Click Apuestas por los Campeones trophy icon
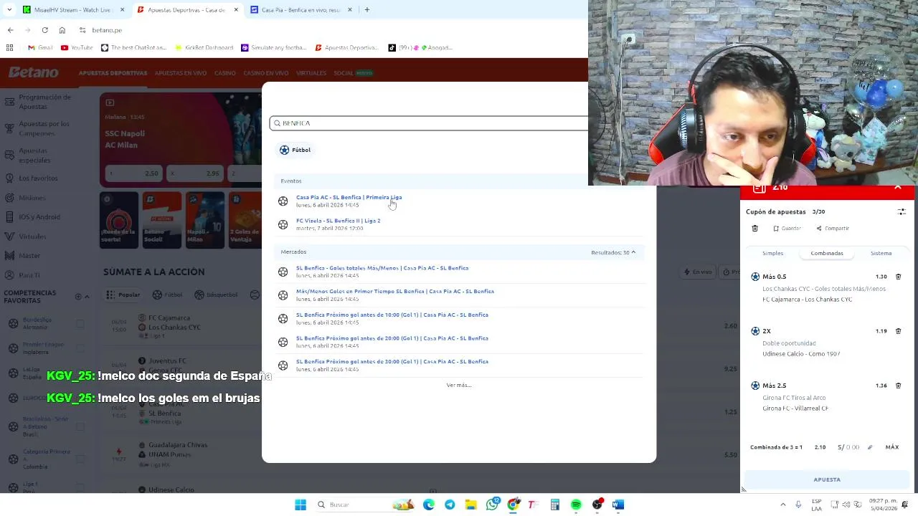 click(9, 129)
